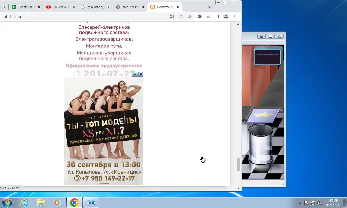Image resolution: width=347 pixels, height=208 pixels.
Task: View site information via the lock icon
Action: pyautogui.click(x=5, y=17)
